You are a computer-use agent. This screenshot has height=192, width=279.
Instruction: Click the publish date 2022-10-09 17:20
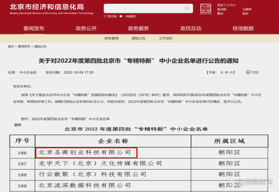(78, 72)
